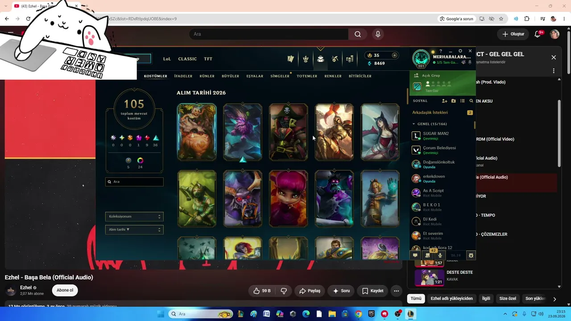571x321 pixels.
Task: Switch to the RÜNLER tab
Action: (207, 76)
